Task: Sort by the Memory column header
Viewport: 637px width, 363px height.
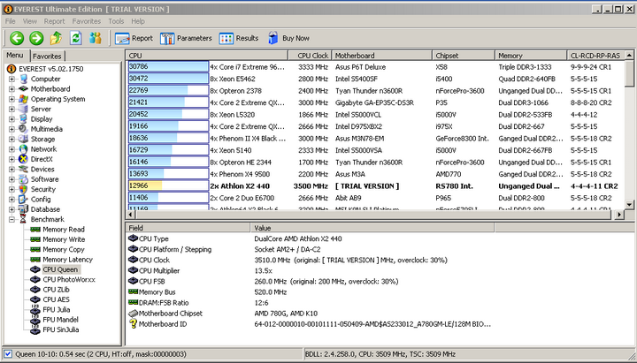Action: [531, 56]
